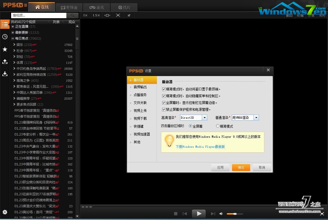Open the VMR9 normal rendering dropdown
The width and height of the screenshot is (328, 220).
[256, 118]
